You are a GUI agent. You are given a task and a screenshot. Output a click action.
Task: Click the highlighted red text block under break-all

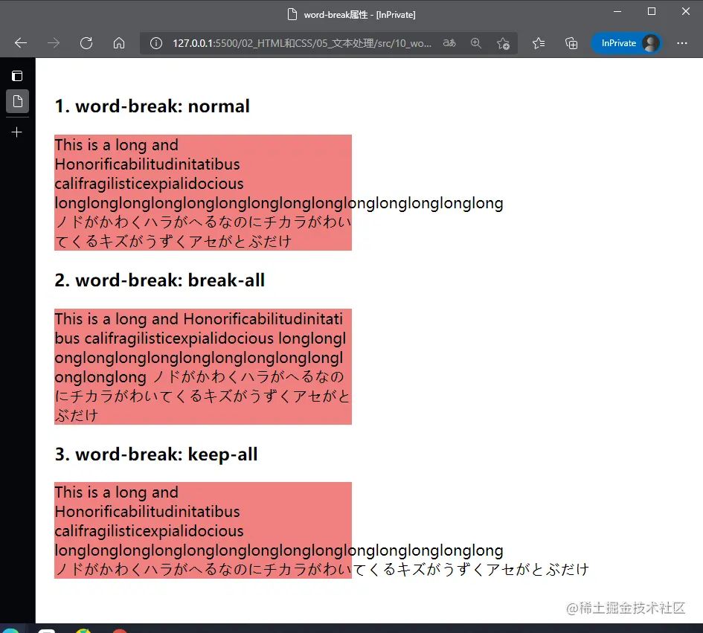[x=201, y=366]
